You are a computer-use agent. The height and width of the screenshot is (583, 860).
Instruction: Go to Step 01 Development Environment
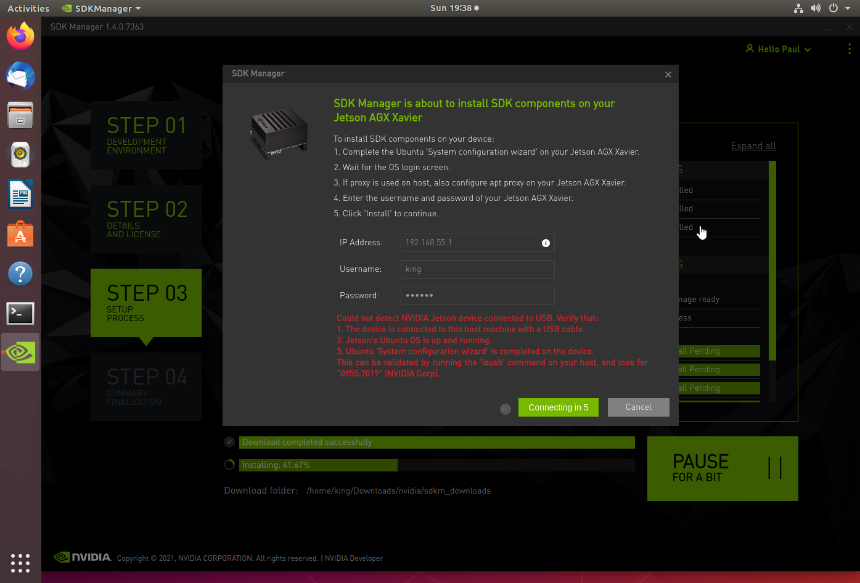(x=146, y=135)
